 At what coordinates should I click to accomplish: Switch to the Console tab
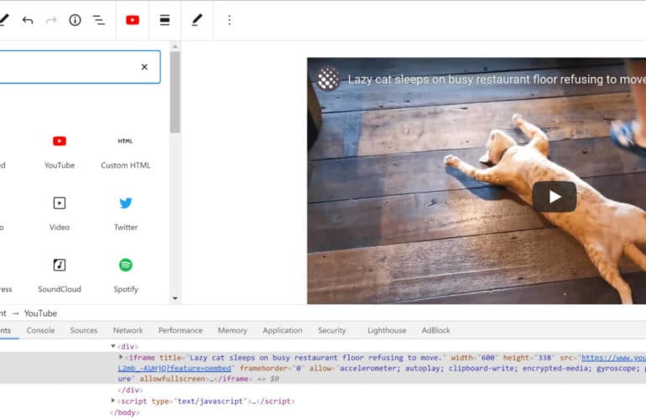pos(40,330)
